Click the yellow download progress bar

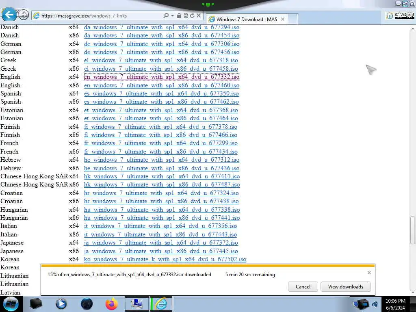tap(208, 265)
